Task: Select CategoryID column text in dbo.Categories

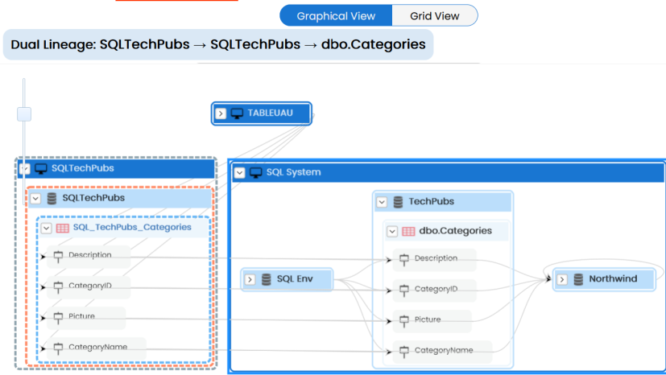Action: coord(436,289)
